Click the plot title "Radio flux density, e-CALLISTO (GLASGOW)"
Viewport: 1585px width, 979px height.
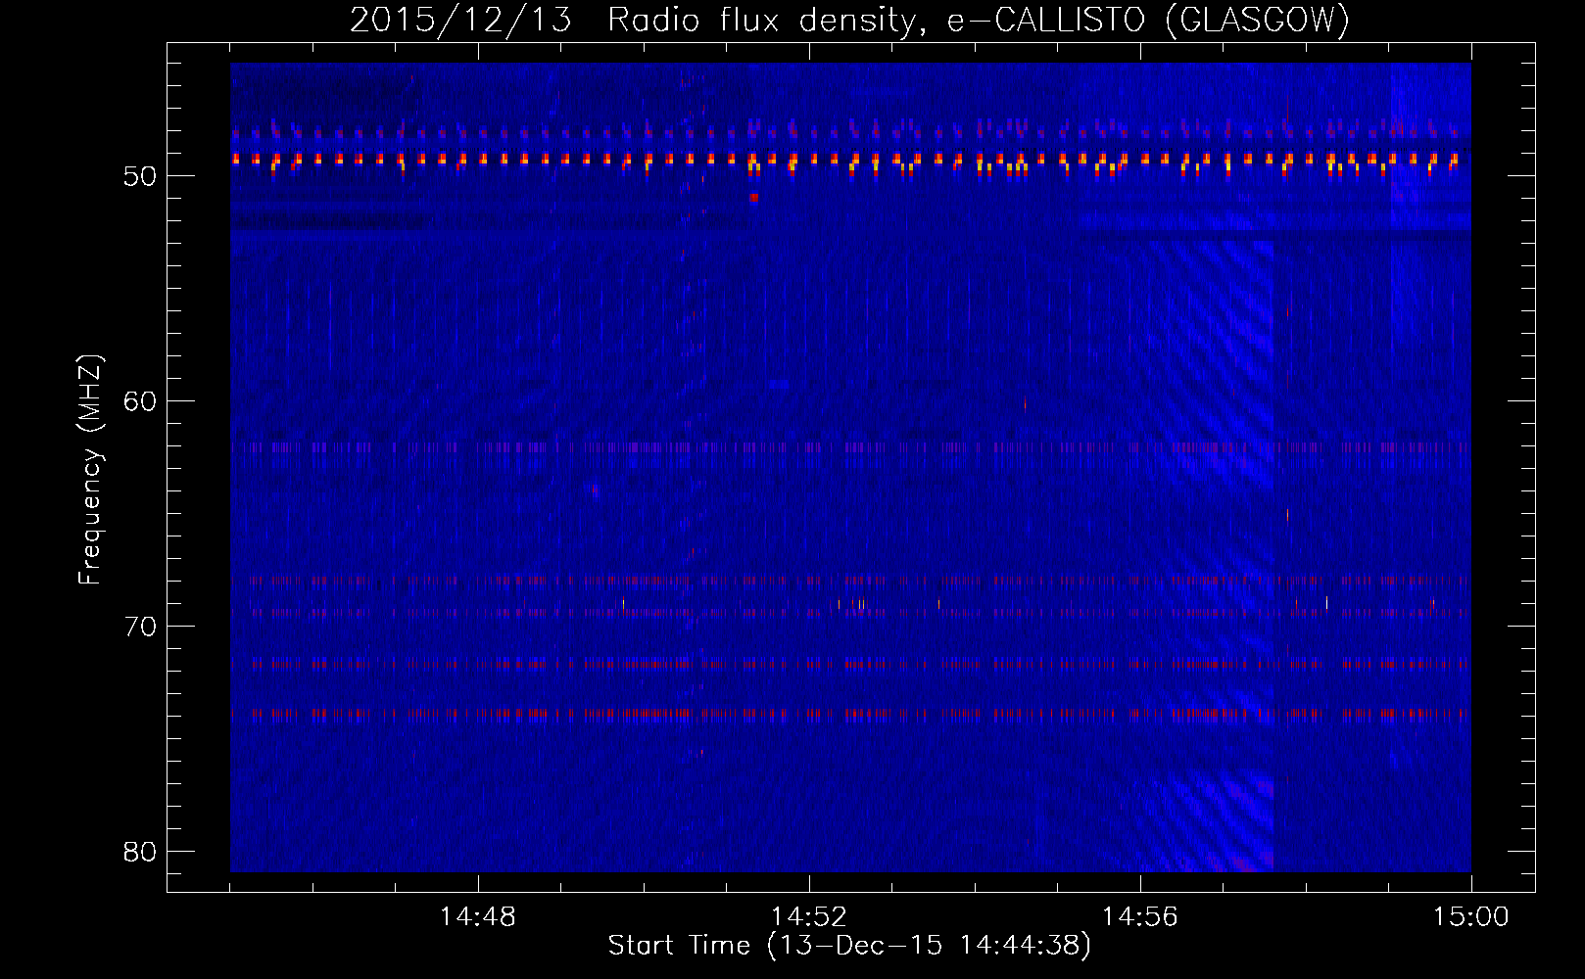pos(979,20)
